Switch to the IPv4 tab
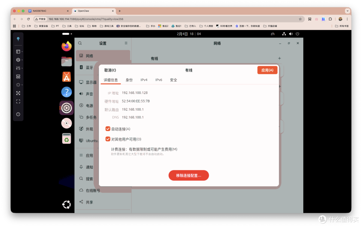This screenshot has width=362, height=227. tap(144, 80)
